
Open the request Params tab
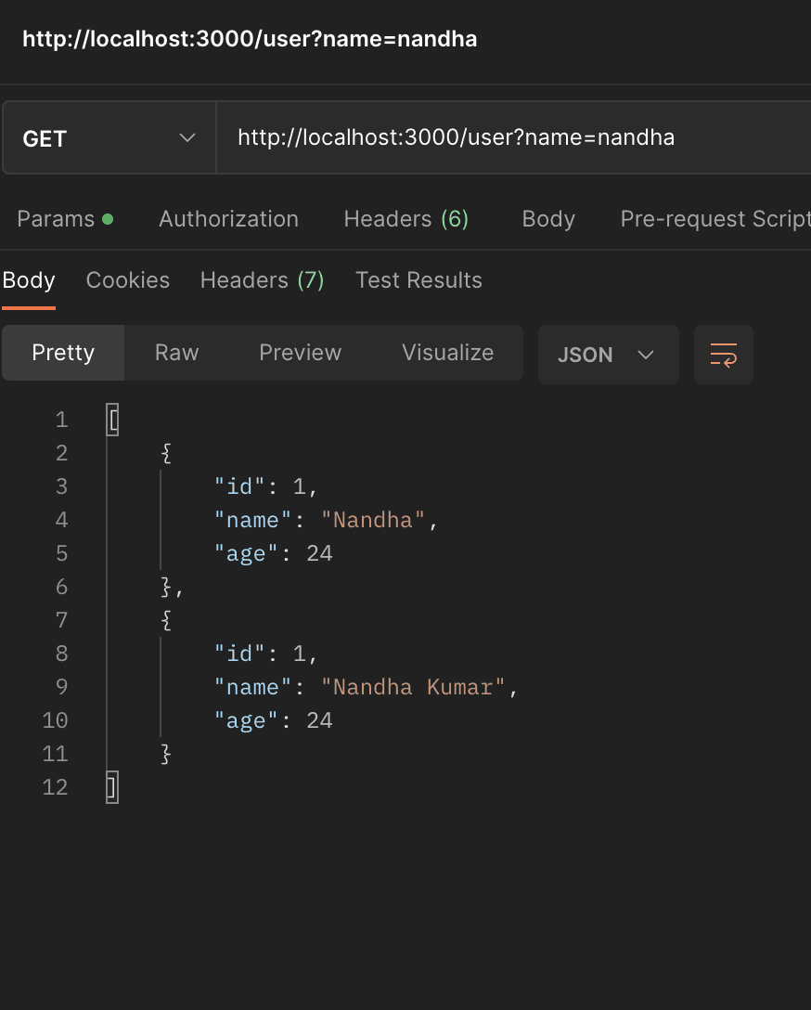tap(65, 219)
